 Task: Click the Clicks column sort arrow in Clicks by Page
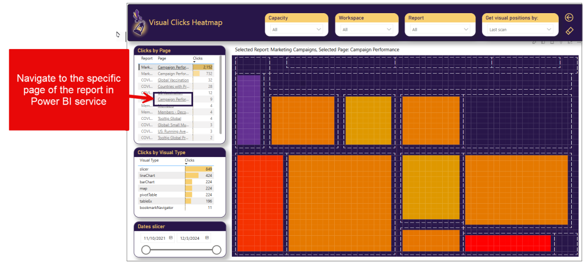point(194,62)
